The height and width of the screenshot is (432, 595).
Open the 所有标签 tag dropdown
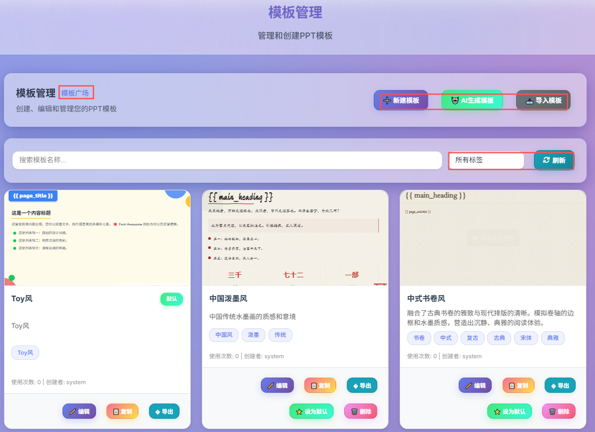click(x=486, y=160)
